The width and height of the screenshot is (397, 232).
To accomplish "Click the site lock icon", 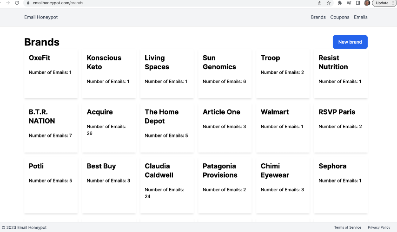I will click(x=28, y=3).
